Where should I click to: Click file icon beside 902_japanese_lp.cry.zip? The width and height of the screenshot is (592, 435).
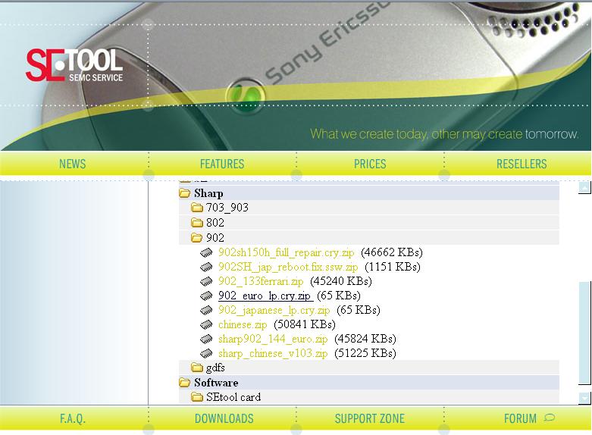206,310
